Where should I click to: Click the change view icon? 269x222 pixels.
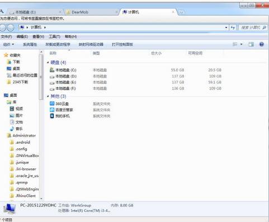pos(235,44)
